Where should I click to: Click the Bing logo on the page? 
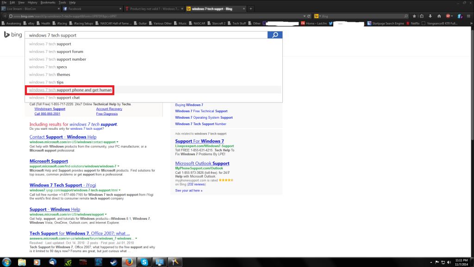tap(13, 35)
